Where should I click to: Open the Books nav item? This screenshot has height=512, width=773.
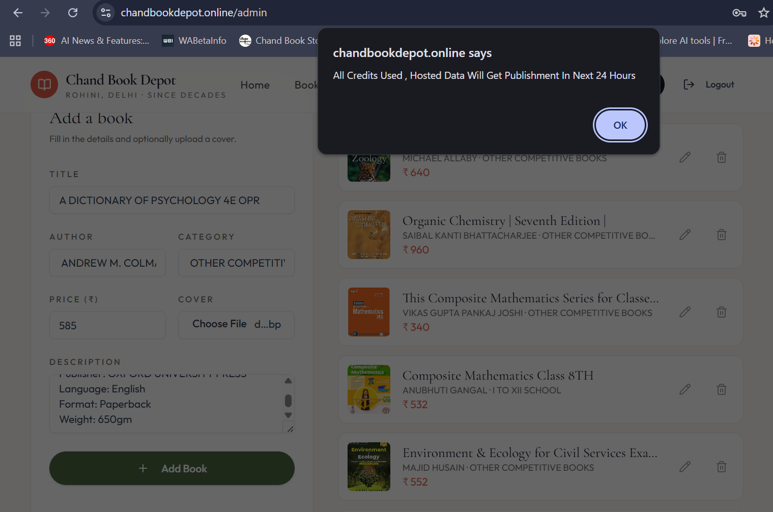(306, 85)
